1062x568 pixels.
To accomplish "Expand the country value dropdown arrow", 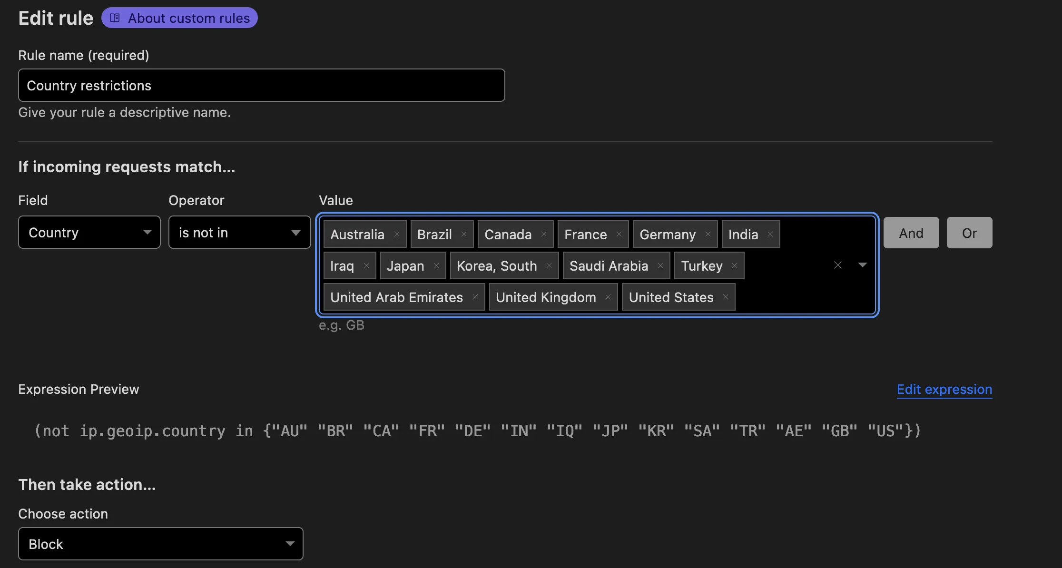I will [862, 265].
